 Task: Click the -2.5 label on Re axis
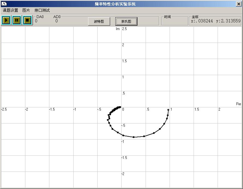click(x=4, y=109)
